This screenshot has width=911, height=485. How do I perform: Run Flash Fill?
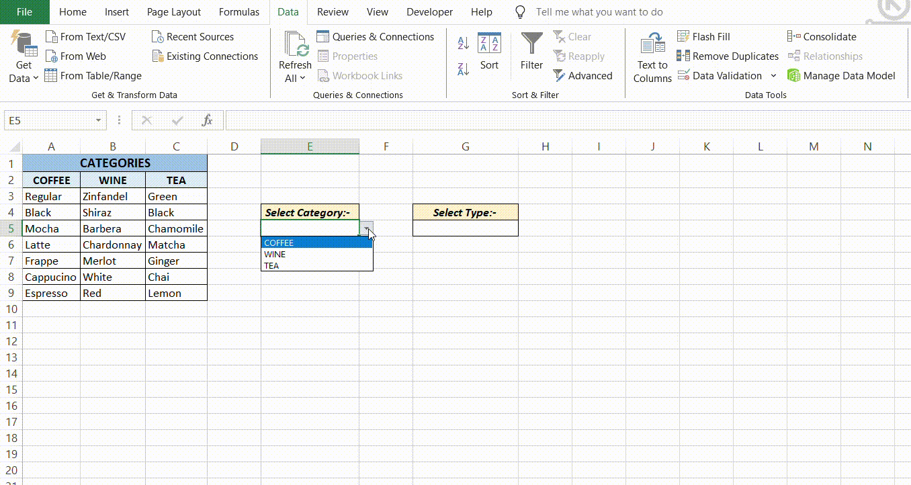703,37
